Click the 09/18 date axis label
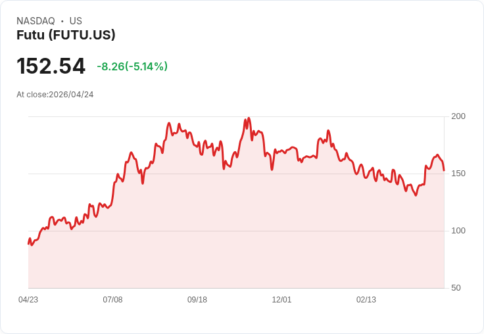 coord(197,300)
